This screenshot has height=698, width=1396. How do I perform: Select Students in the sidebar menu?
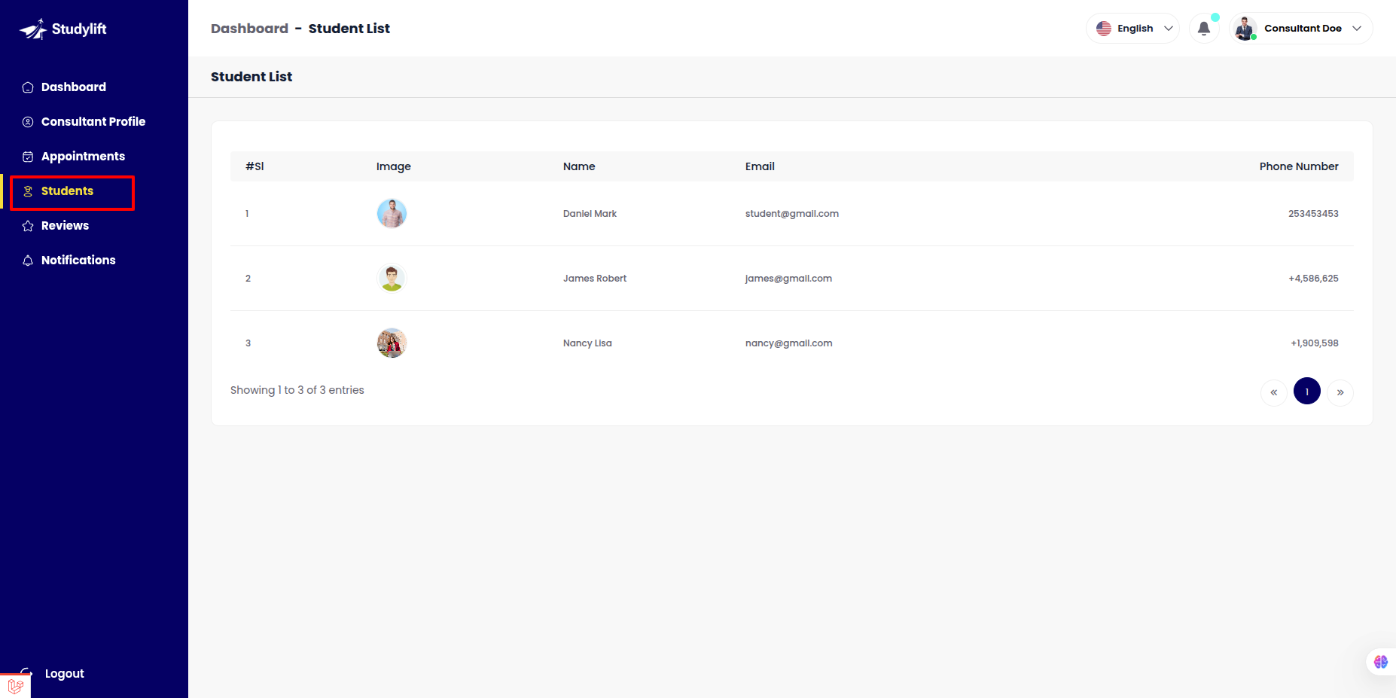(68, 191)
